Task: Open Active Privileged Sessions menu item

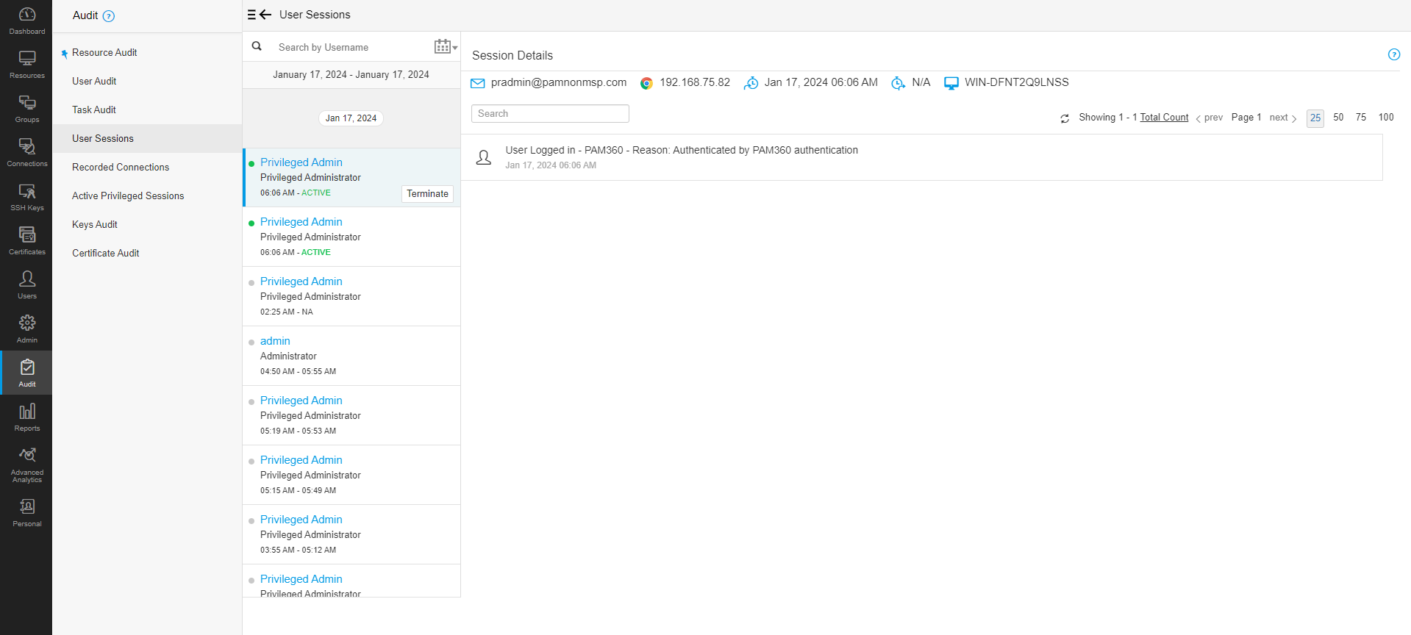Action: click(x=128, y=196)
